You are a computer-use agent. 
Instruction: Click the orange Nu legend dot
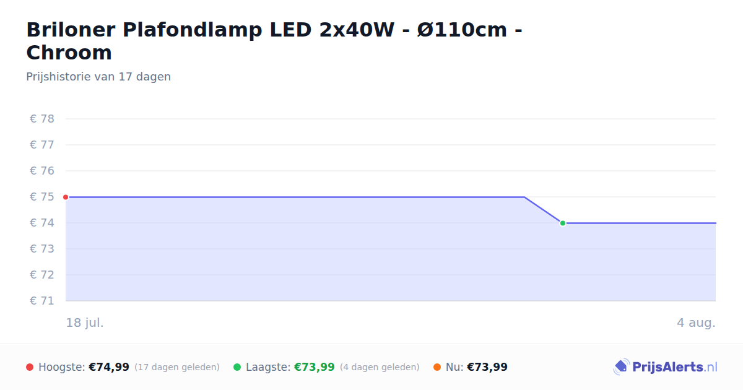tap(437, 367)
